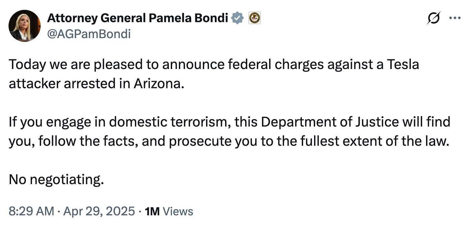The height and width of the screenshot is (227, 471).
Task: Click the blue verified checkmark badge
Action: tap(237, 18)
